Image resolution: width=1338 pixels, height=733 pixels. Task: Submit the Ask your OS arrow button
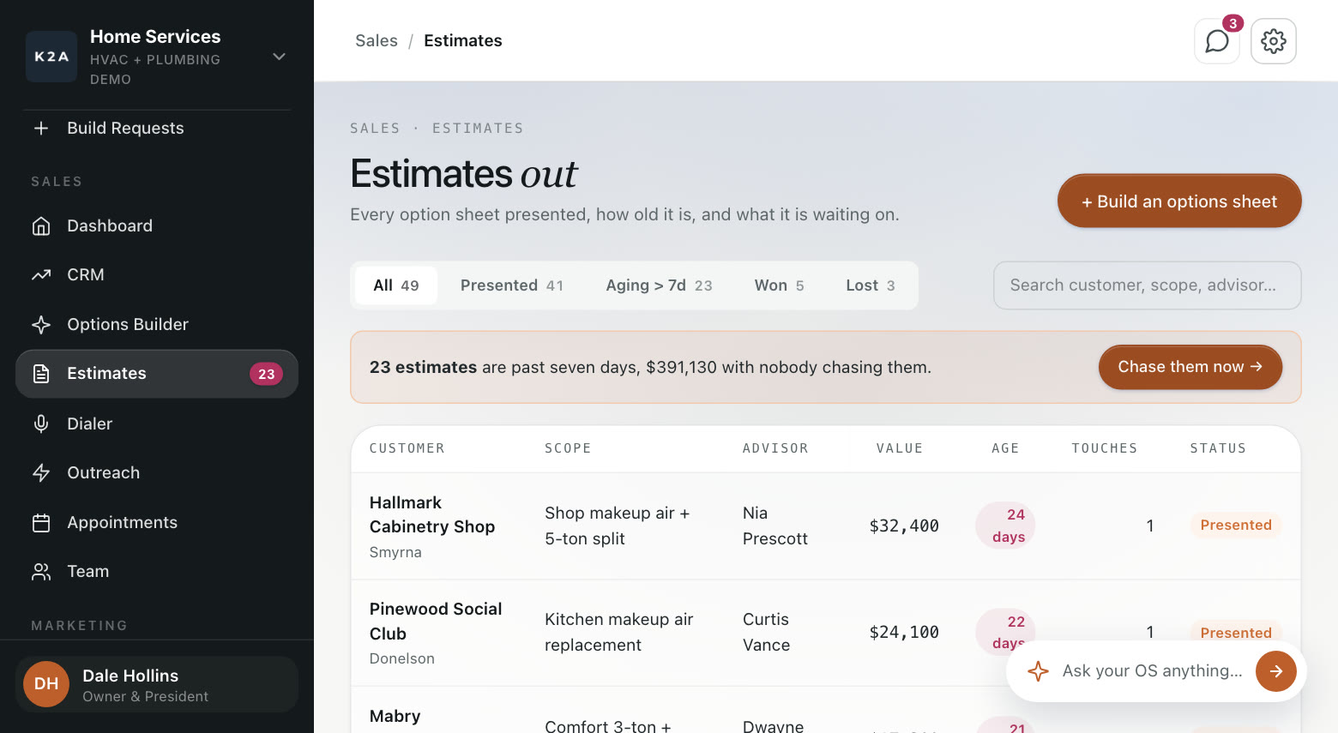(1276, 671)
